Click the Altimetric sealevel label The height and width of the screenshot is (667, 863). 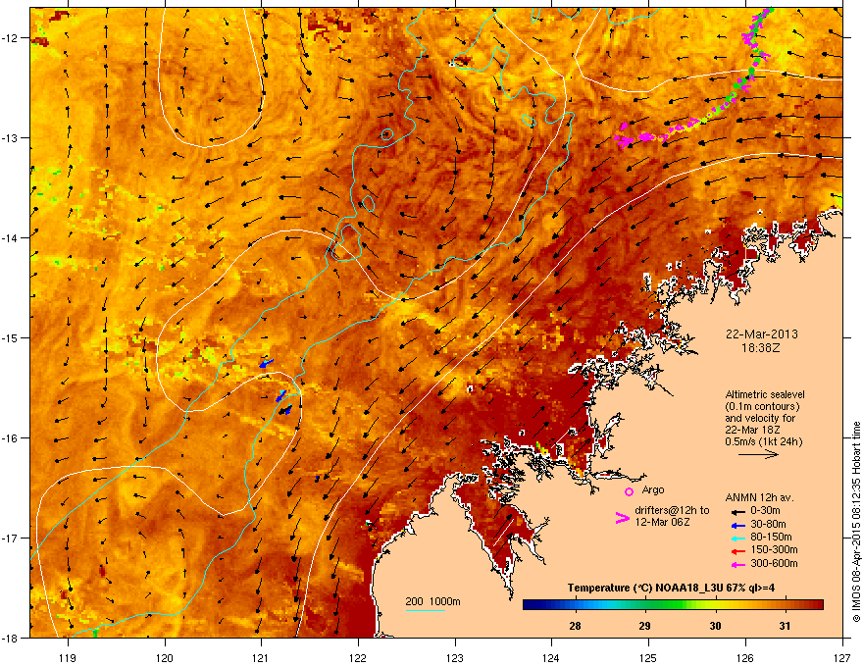pyautogui.click(x=765, y=394)
